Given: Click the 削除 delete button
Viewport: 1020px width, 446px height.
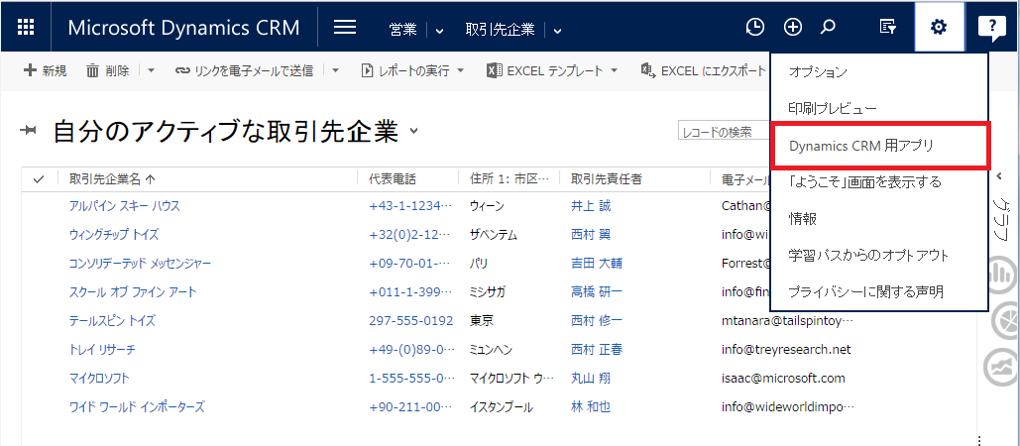Looking at the screenshot, I should coord(107,71).
